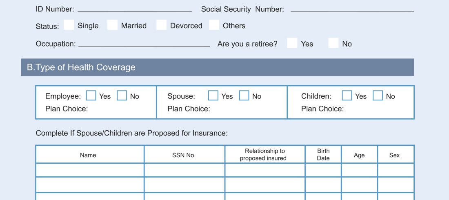Select the Devorced status checkbox
The width and height of the screenshot is (449, 200).
(161, 25)
